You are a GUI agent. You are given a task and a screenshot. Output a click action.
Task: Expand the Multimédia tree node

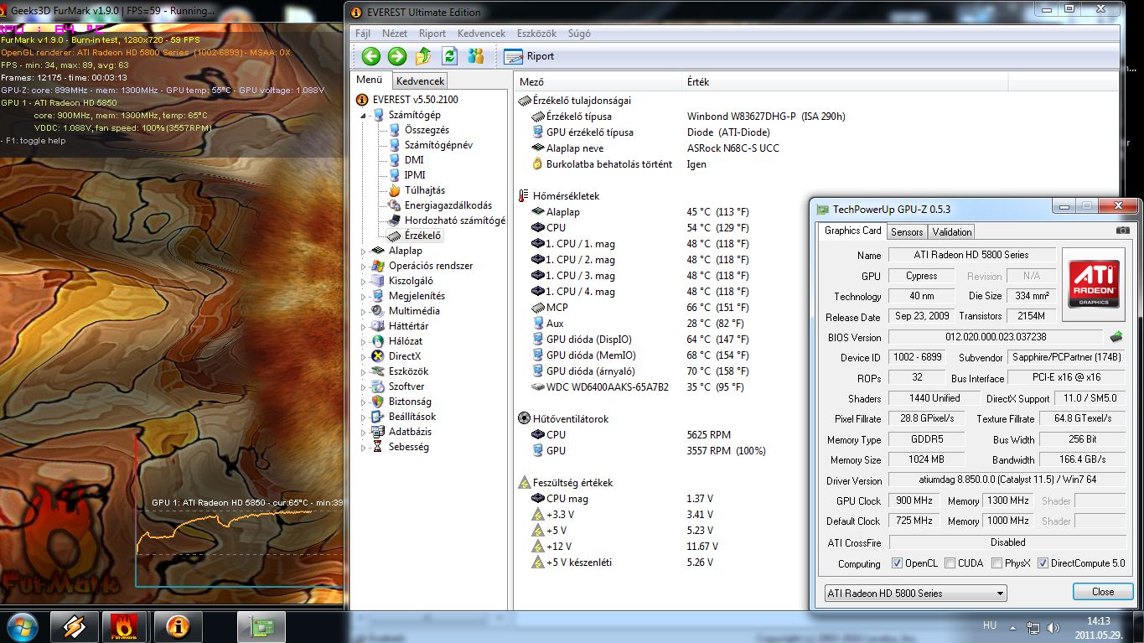click(363, 311)
